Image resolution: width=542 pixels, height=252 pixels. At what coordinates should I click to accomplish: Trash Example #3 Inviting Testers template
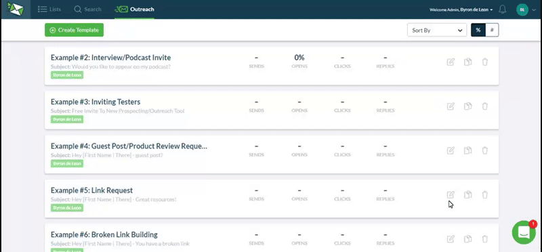tap(485, 106)
